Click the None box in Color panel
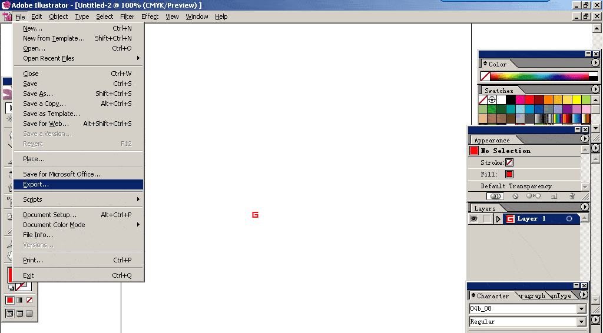The width and height of the screenshot is (603, 333). tap(485, 76)
